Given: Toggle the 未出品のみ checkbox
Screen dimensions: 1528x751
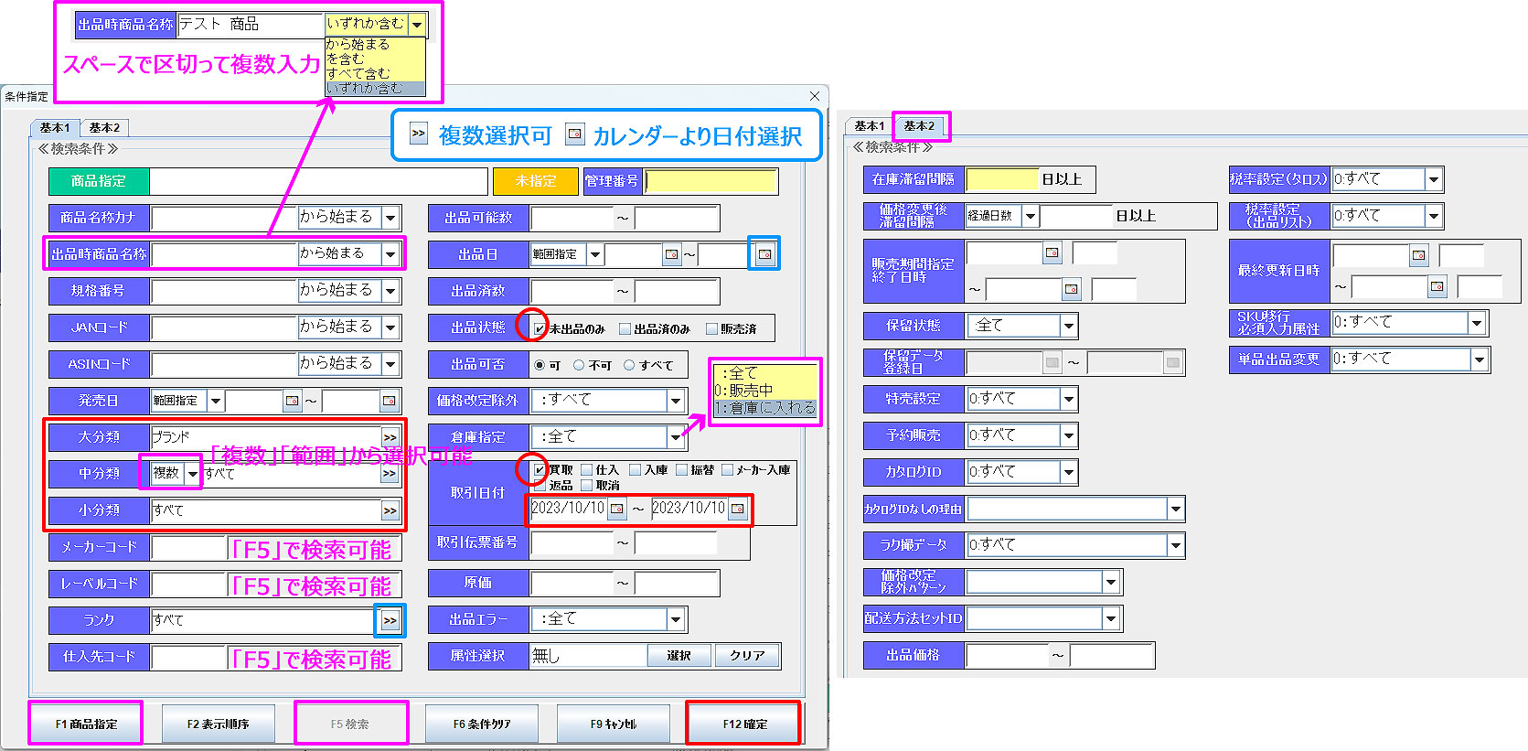Looking at the screenshot, I should [540, 328].
